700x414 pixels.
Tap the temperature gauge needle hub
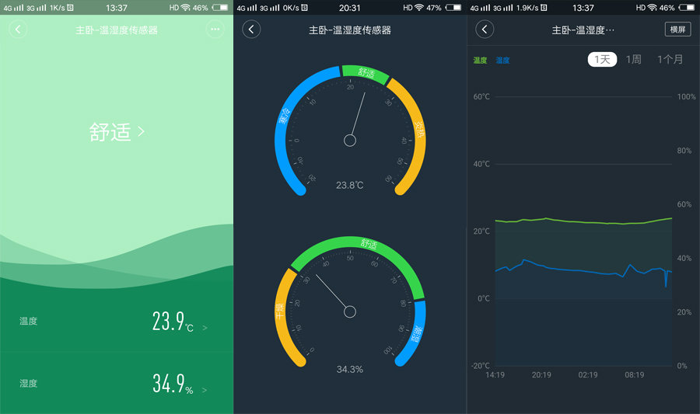point(350,141)
